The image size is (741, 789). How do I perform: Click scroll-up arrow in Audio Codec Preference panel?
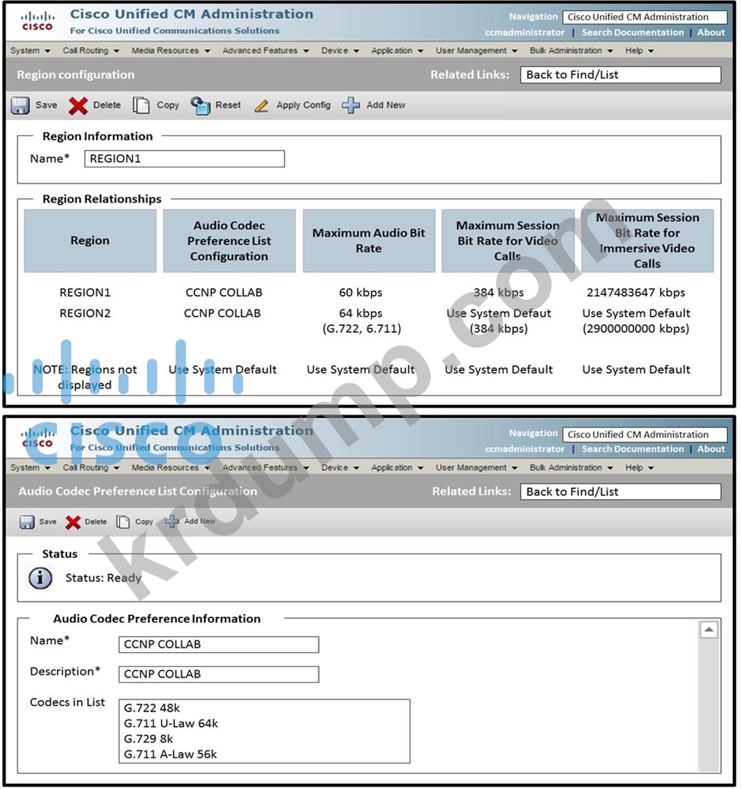tap(709, 630)
